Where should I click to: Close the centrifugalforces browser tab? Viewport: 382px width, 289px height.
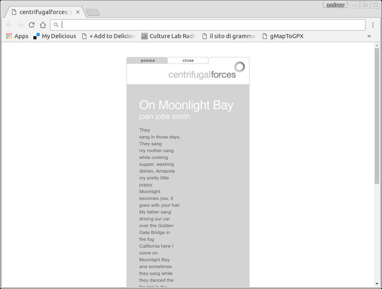pos(78,12)
